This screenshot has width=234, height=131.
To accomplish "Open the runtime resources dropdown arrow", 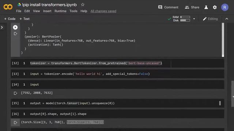I will 194,19.
